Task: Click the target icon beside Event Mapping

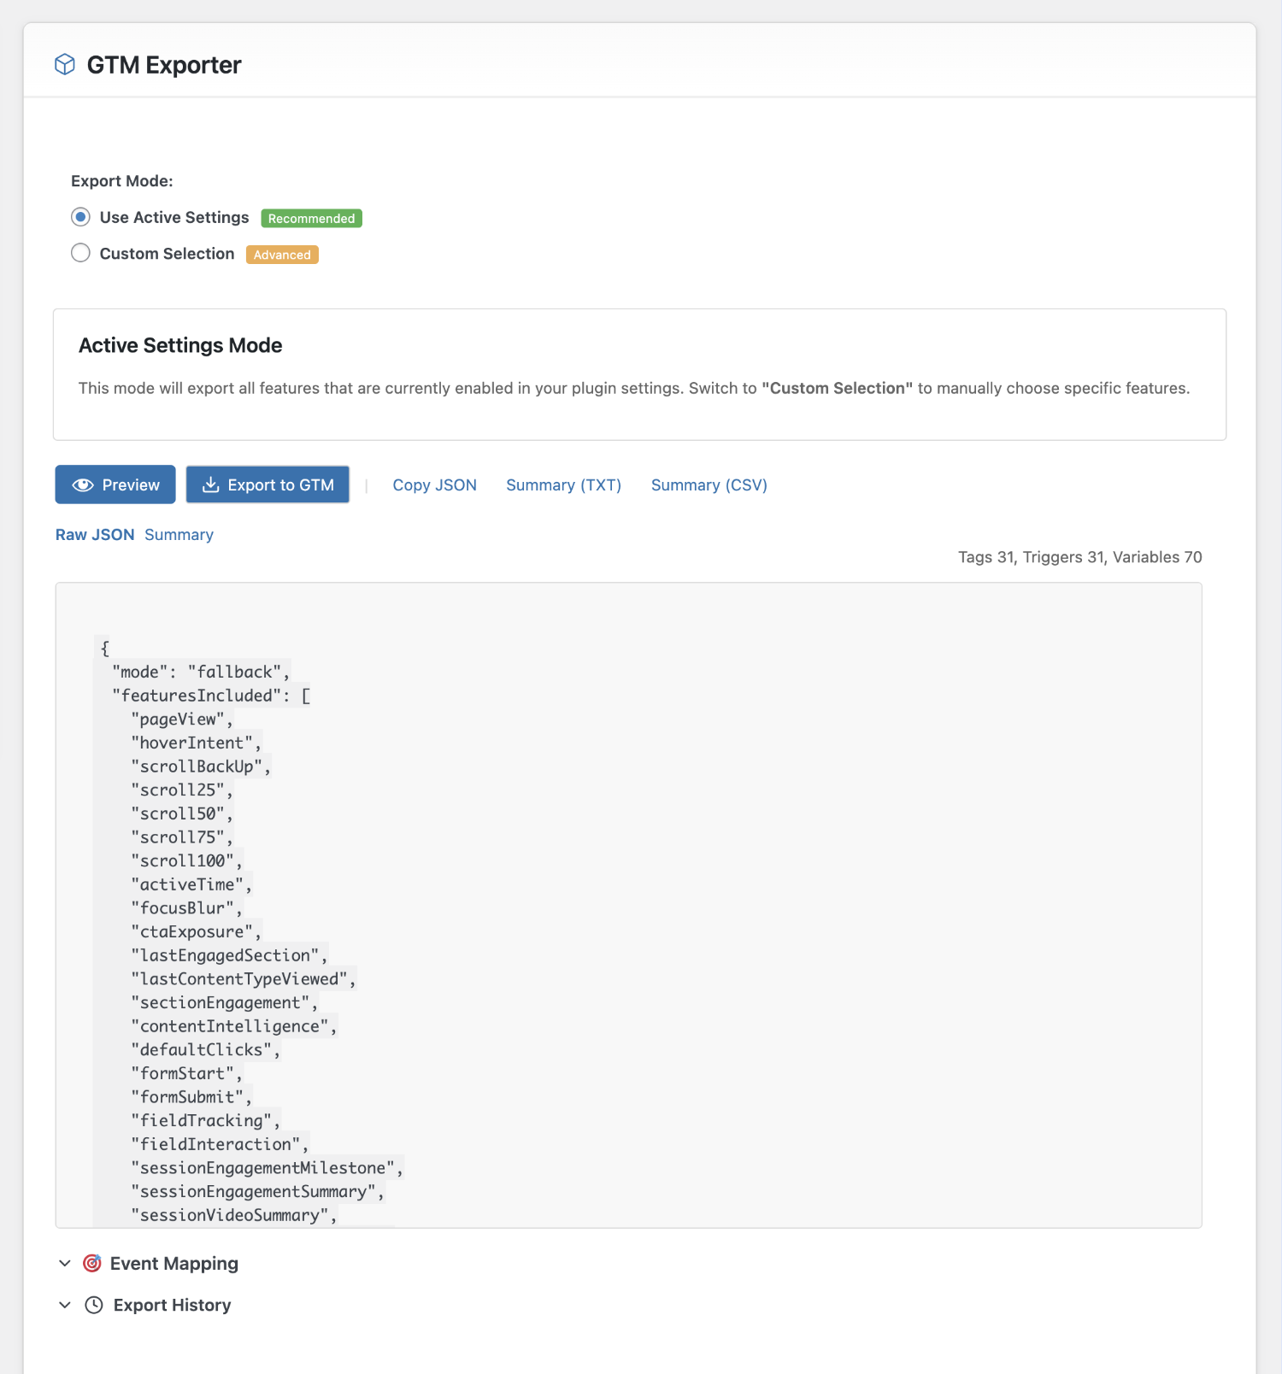Action: 91,1263
